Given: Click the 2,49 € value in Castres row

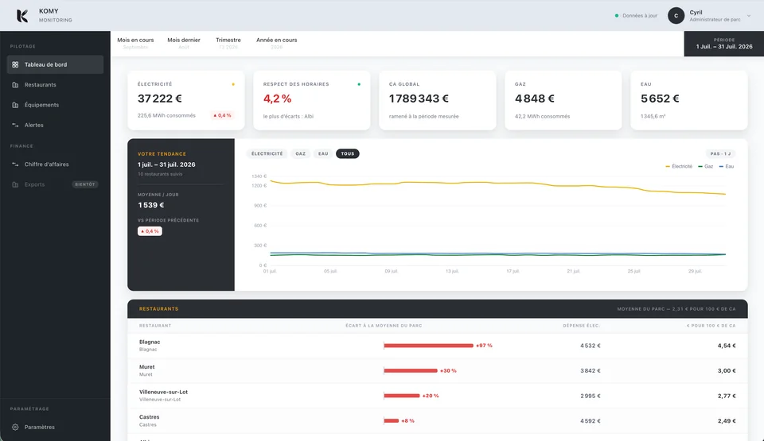Looking at the screenshot, I should [727, 421].
